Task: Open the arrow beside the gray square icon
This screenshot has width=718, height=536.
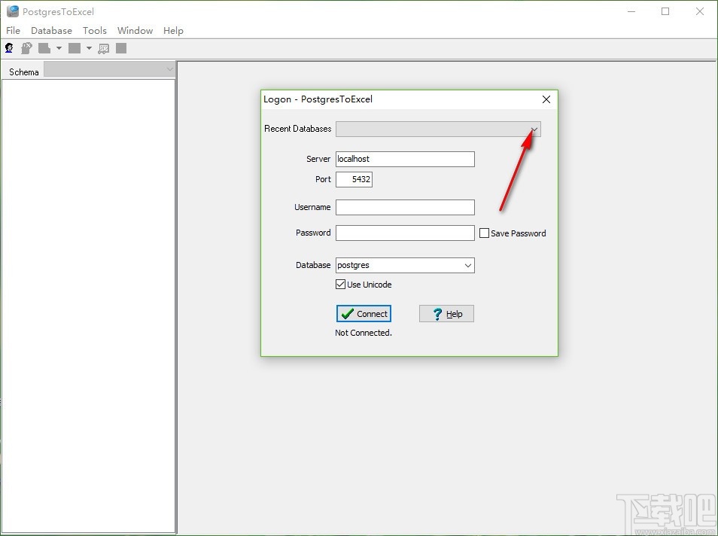Action: click(89, 48)
